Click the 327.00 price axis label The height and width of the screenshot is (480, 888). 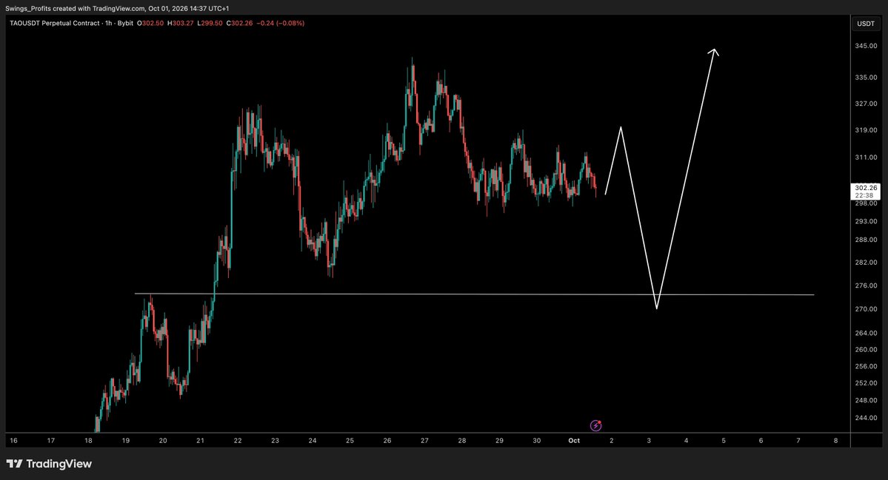866,104
